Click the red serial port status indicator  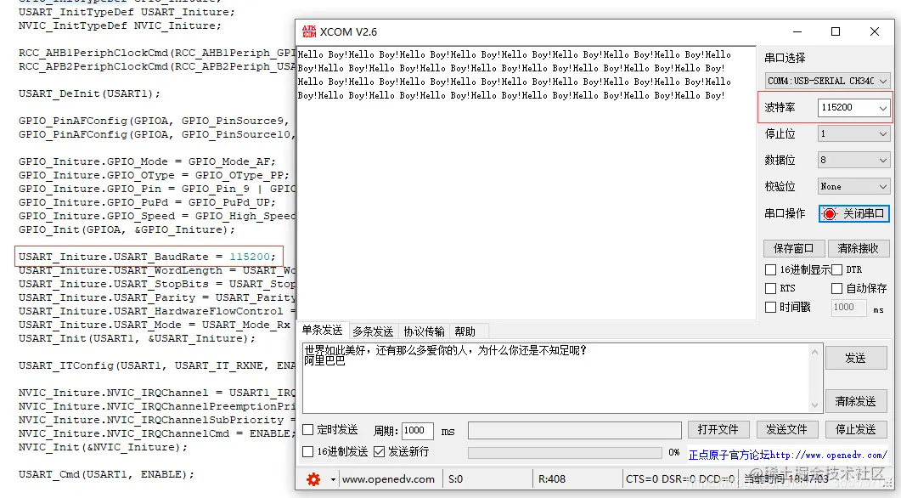pos(829,214)
